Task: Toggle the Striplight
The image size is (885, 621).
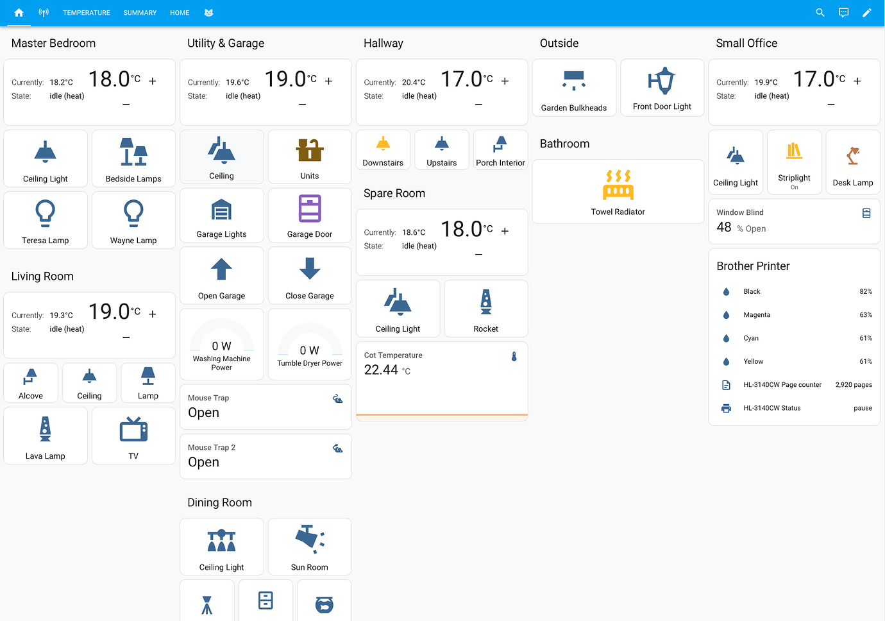Action: point(794,162)
